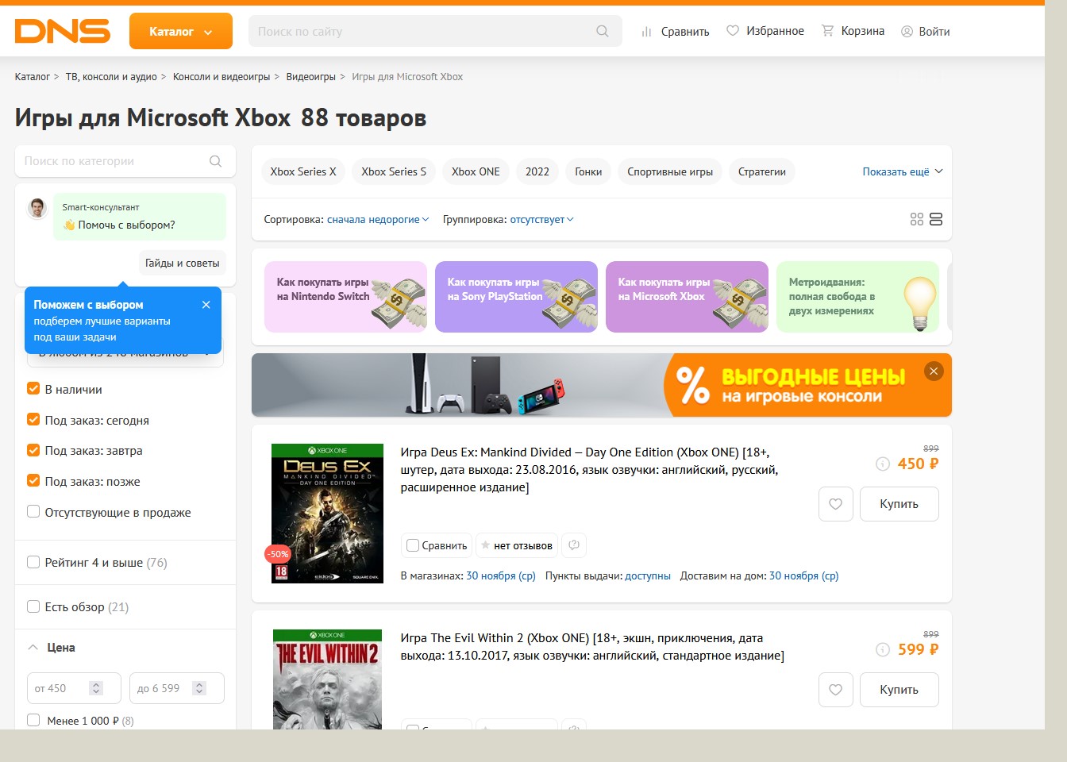Screen dimensions: 1067x762
Task: Enable Рейтинг 4 и выше filter
Action: [x=33, y=562]
